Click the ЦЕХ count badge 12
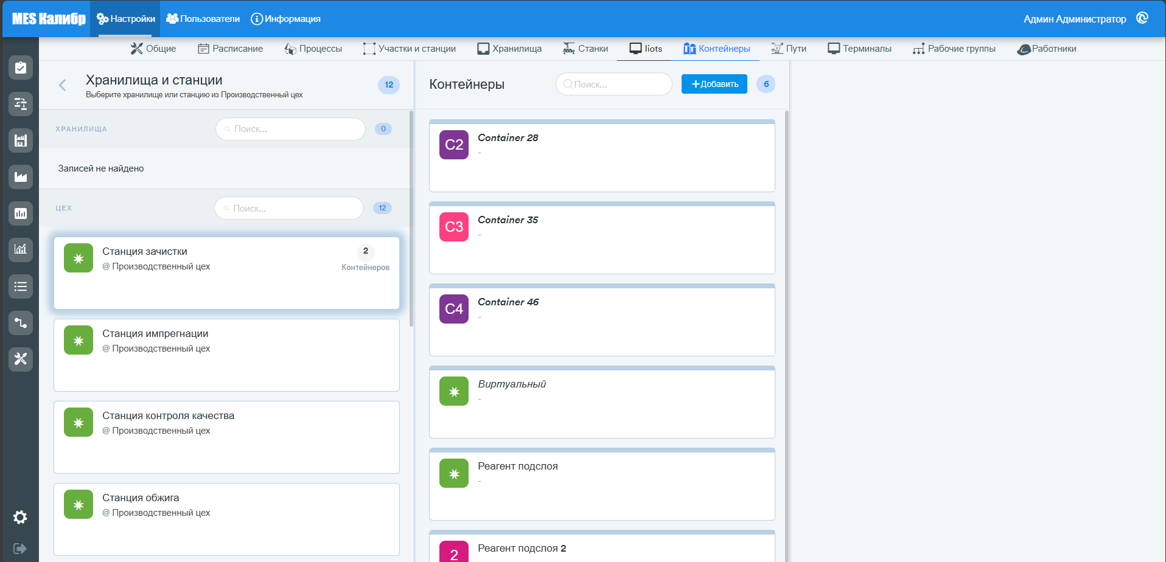The height and width of the screenshot is (562, 1166). [x=382, y=208]
